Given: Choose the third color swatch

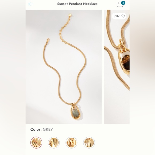Looking at the screenshot, I should pyautogui.click(x=71, y=142).
